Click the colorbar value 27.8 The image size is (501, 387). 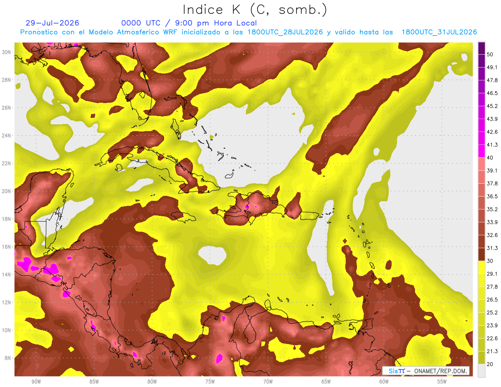click(492, 287)
